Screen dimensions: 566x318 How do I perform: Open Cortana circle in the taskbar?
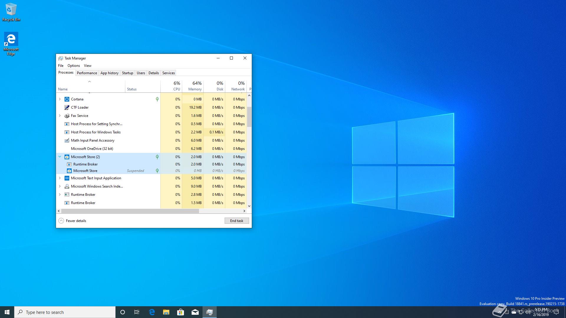click(123, 312)
